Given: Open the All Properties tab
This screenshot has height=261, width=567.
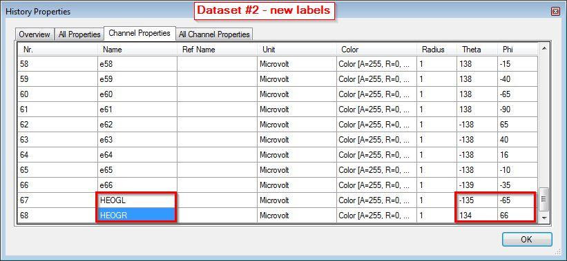Looking at the screenshot, I should [79, 34].
